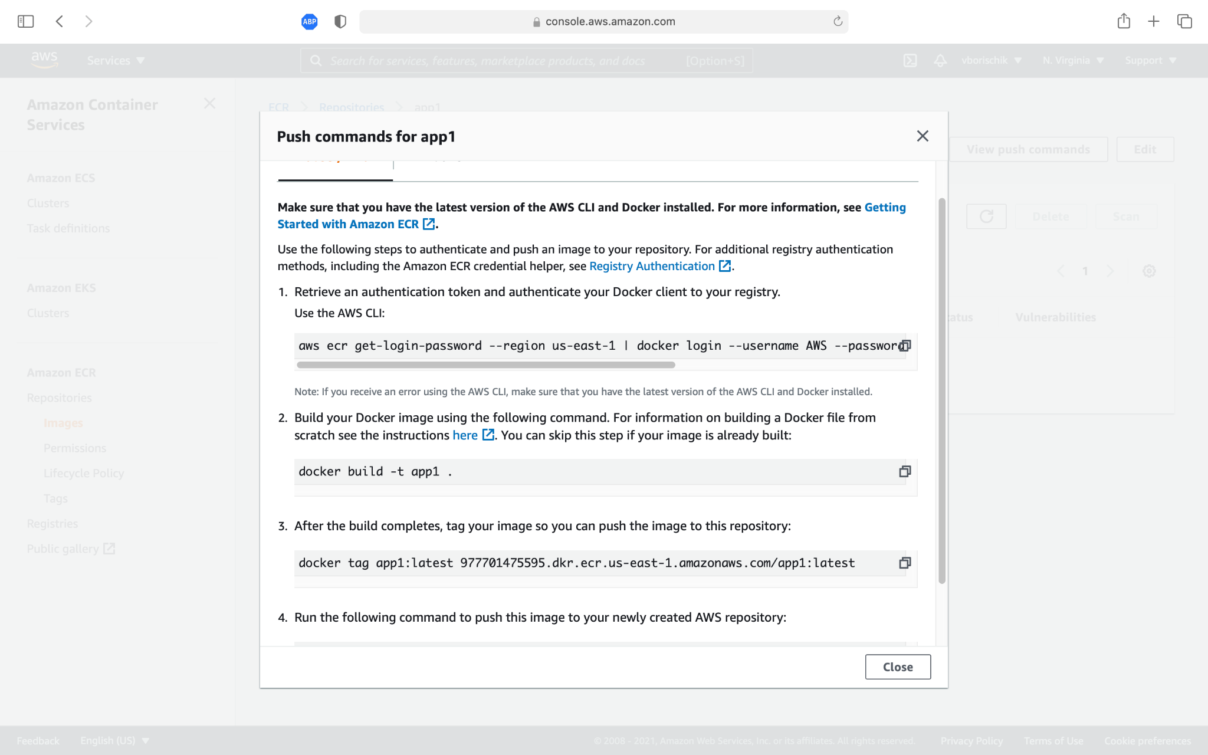
Task: Go forward in browser history
Action: pos(88,22)
